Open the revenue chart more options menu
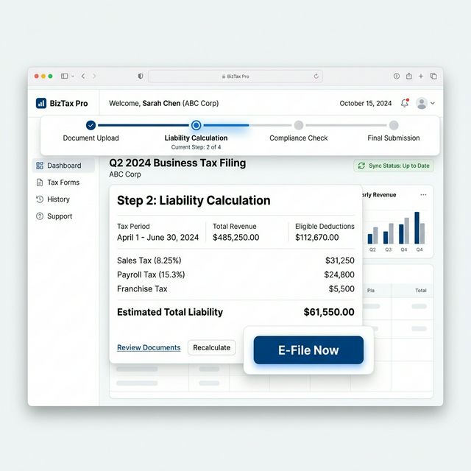 [x=423, y=194]
